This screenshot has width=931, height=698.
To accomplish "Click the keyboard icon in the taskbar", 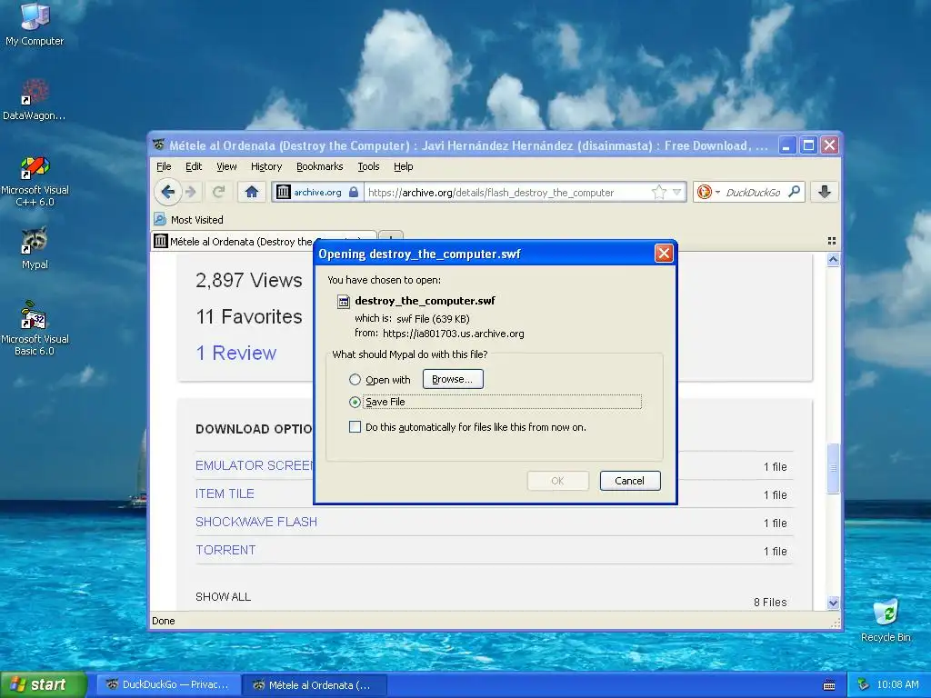I will [x=829, y=685].
